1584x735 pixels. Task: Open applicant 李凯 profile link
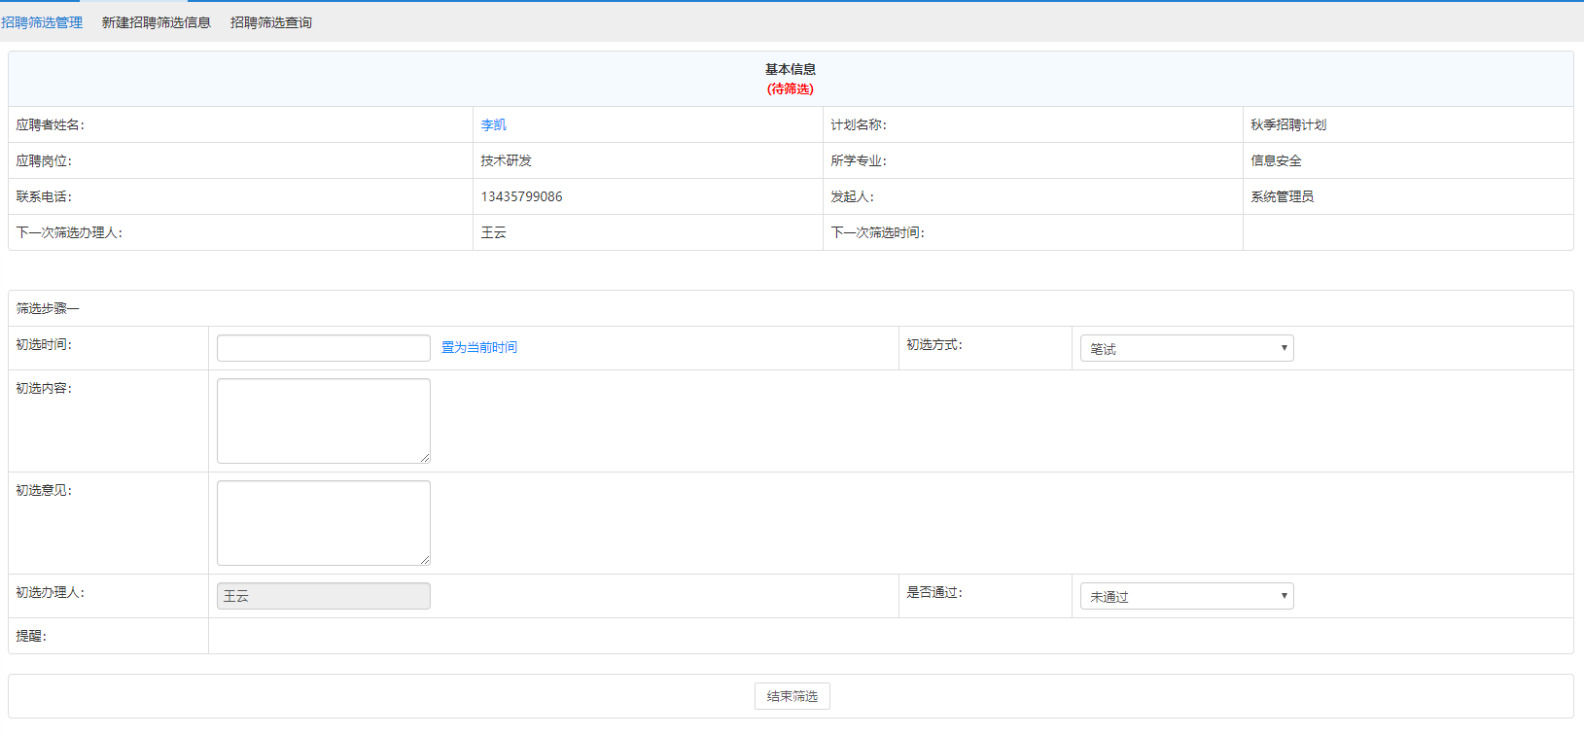(x=493, y=124)
